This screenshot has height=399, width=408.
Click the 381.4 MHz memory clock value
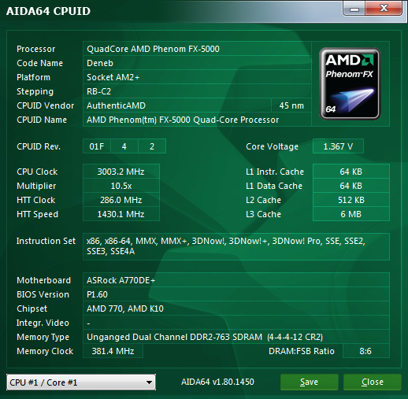point(113,351)
